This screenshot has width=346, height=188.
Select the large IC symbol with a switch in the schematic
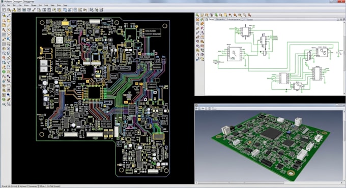[235, 54]
